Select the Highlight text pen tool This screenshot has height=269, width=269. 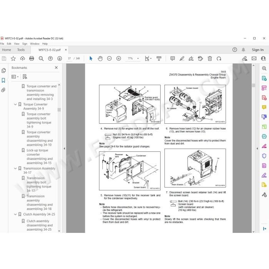pos(182,59)
